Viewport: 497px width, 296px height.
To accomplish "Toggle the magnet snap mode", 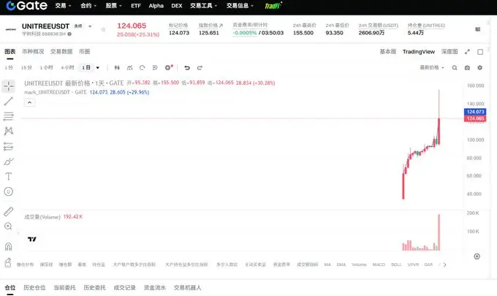I will 9,246.
